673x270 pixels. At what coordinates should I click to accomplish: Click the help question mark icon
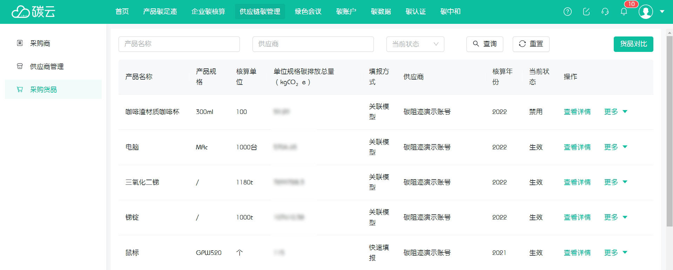pyautogui.click(x=567, y=12)
